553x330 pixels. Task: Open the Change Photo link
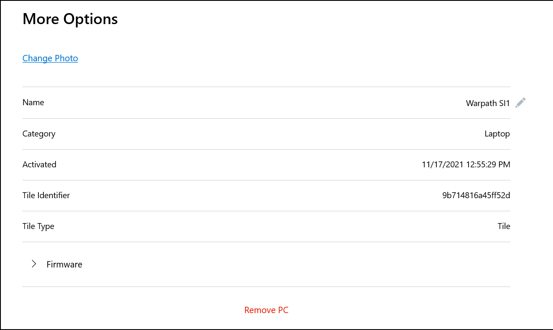(x=50, y=58)
